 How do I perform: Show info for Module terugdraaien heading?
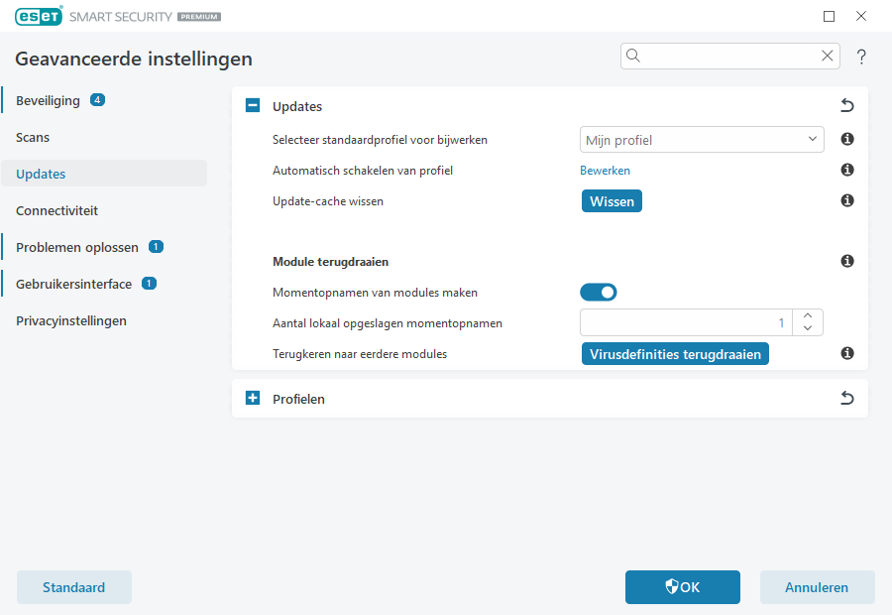coord(847,262)
